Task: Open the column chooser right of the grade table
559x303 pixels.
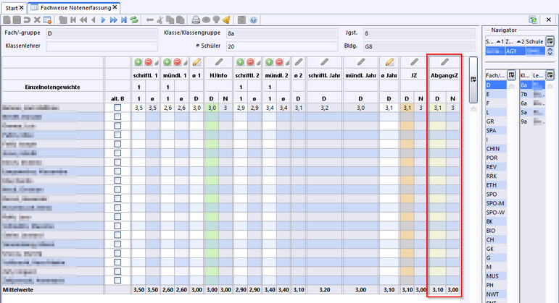Action: click(473, 78)
